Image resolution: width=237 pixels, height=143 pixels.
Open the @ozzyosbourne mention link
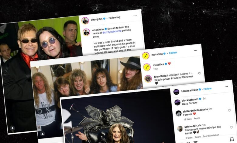112,31
